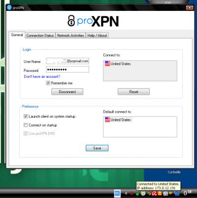
Task: Click the proXPN lock icon in title bar
Action: 9,7
